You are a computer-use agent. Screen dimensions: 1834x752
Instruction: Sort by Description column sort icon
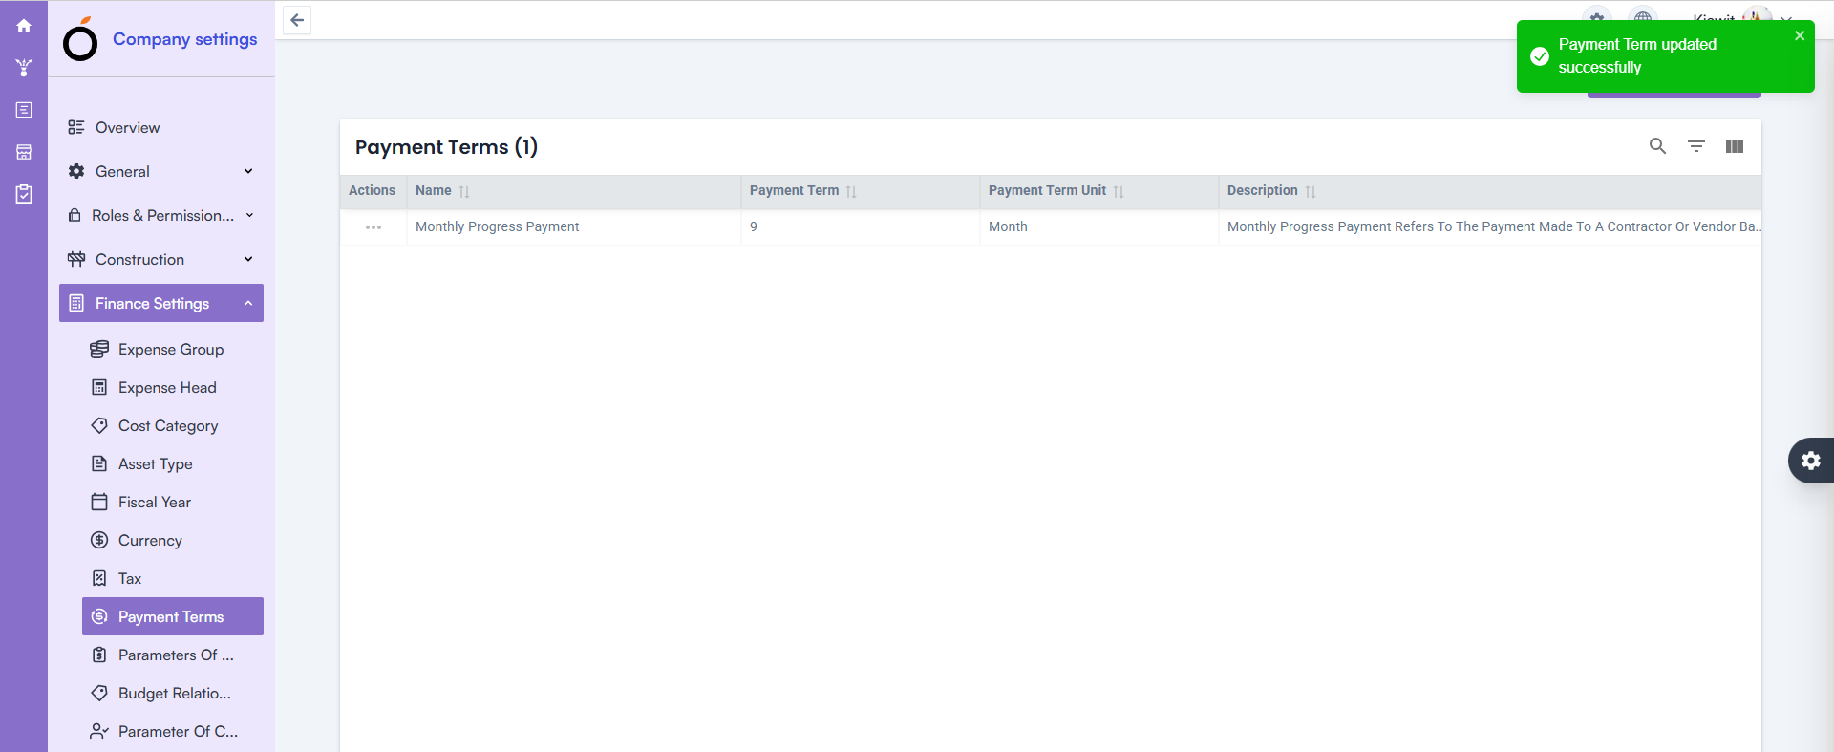(1311, 191)
